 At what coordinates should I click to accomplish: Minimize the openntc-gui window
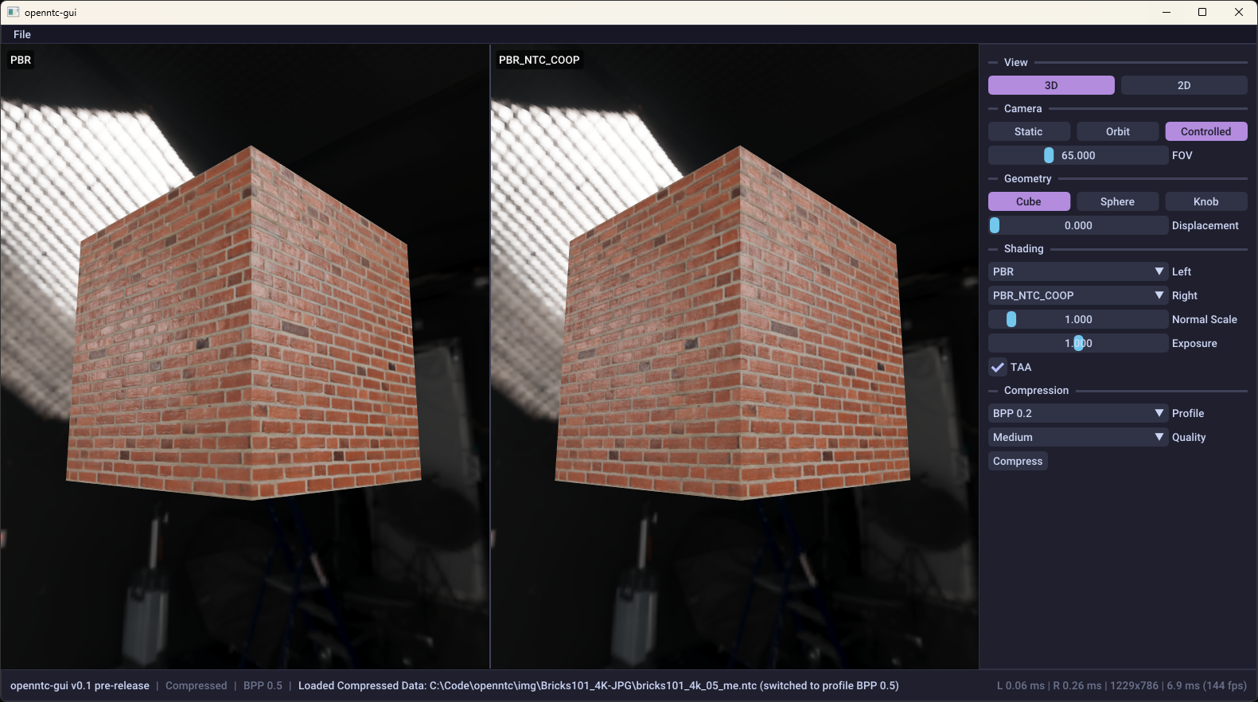1166,12
